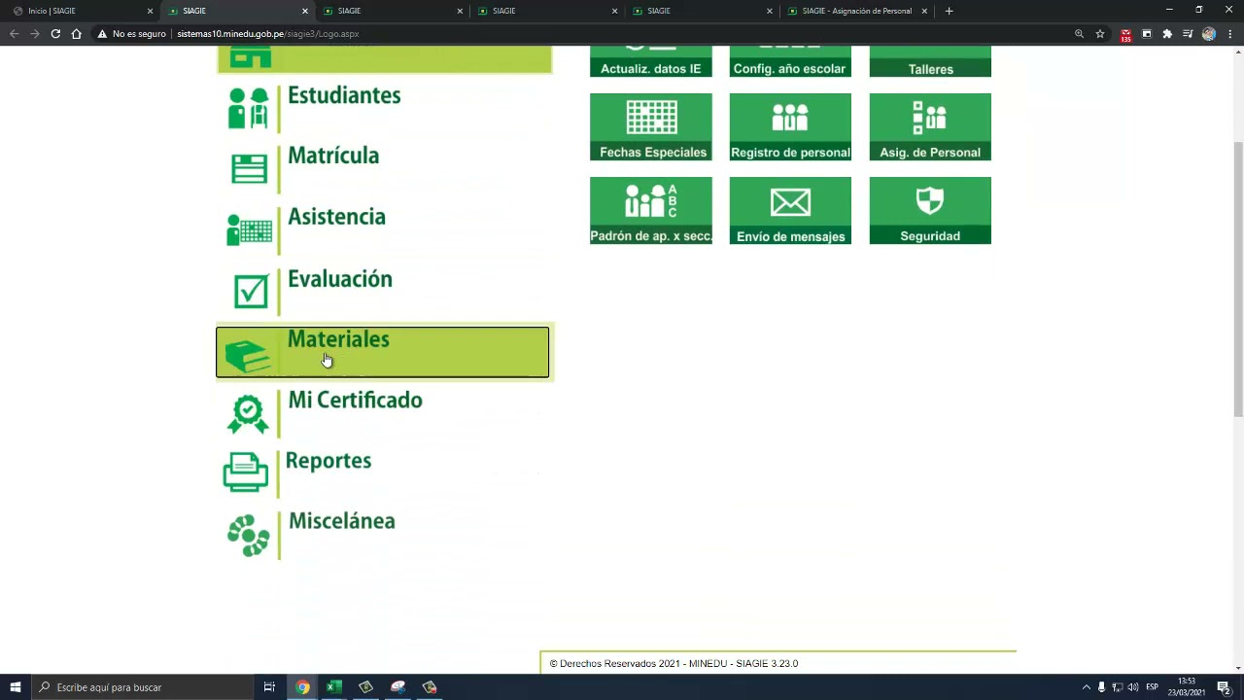Reload the current page
The image size is (1244, 700).
pos(55,33)
